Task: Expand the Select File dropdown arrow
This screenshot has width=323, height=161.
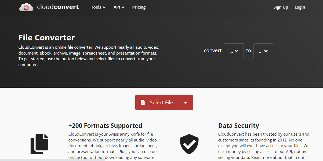Action: [x=185, y=103]
